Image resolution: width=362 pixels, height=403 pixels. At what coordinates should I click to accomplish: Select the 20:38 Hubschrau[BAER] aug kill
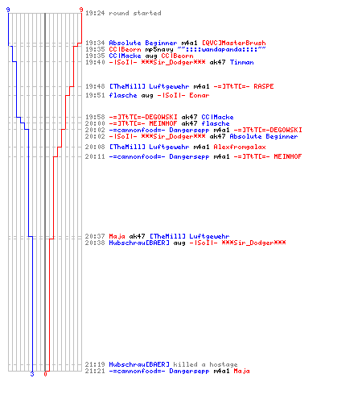pos(185,243)
